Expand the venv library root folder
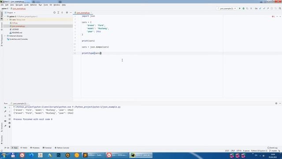282x159 pixels. tap(8, 19)
